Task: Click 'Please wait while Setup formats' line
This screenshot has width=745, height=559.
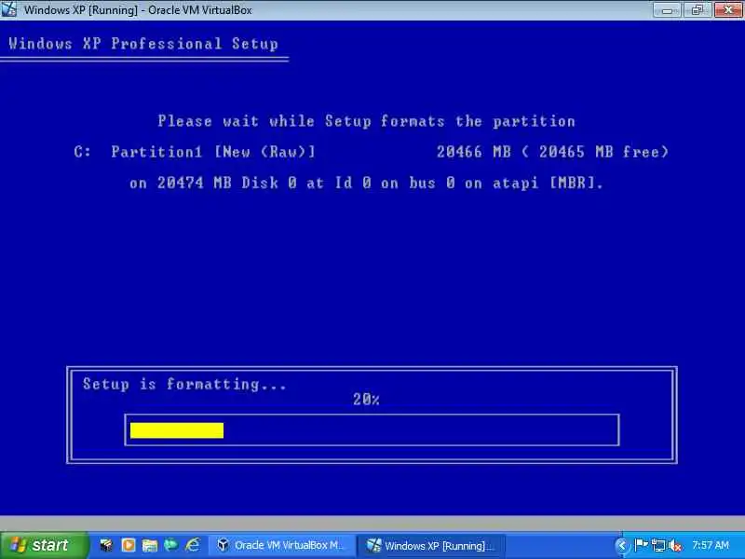Action: point(366,121)
